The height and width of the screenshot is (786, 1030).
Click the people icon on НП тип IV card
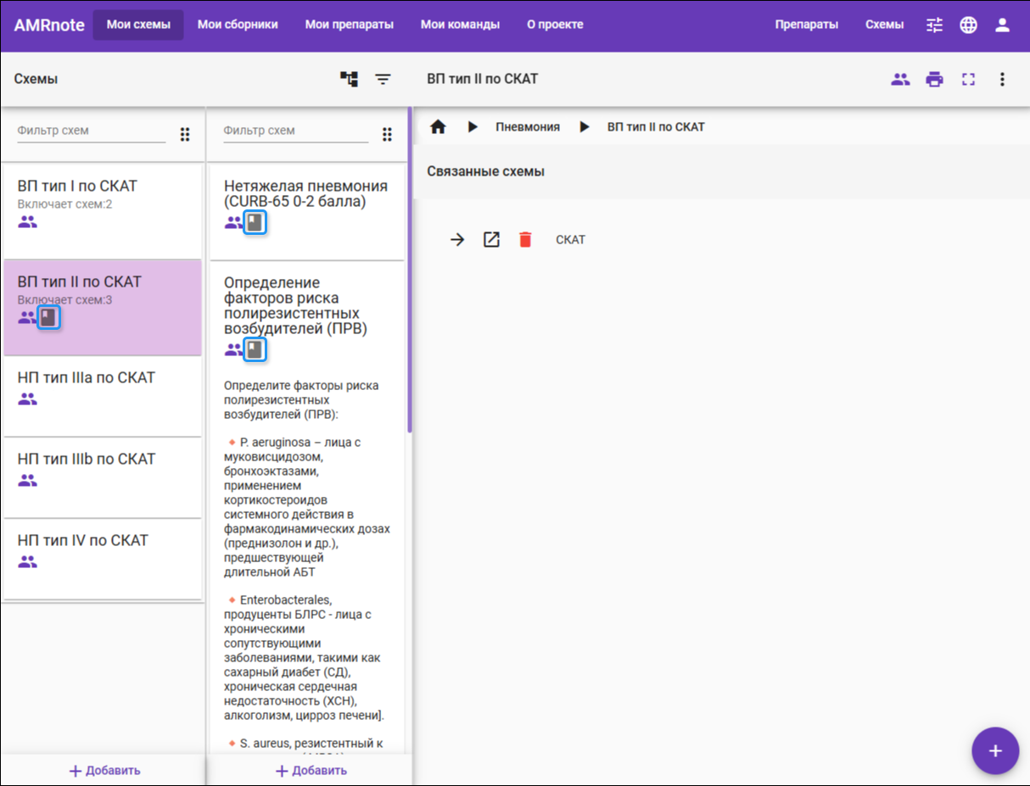[27, 561]
